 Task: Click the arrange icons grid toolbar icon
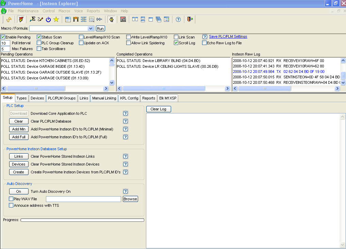(x=167, y=19)
